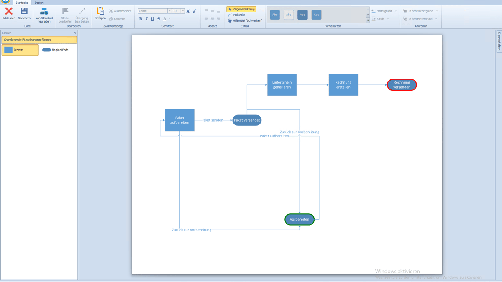
Task: Save the diagram with Speichern
Action: click(24, 13)
